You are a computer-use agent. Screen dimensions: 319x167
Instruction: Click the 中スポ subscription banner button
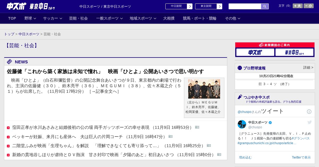pos(255,52)
